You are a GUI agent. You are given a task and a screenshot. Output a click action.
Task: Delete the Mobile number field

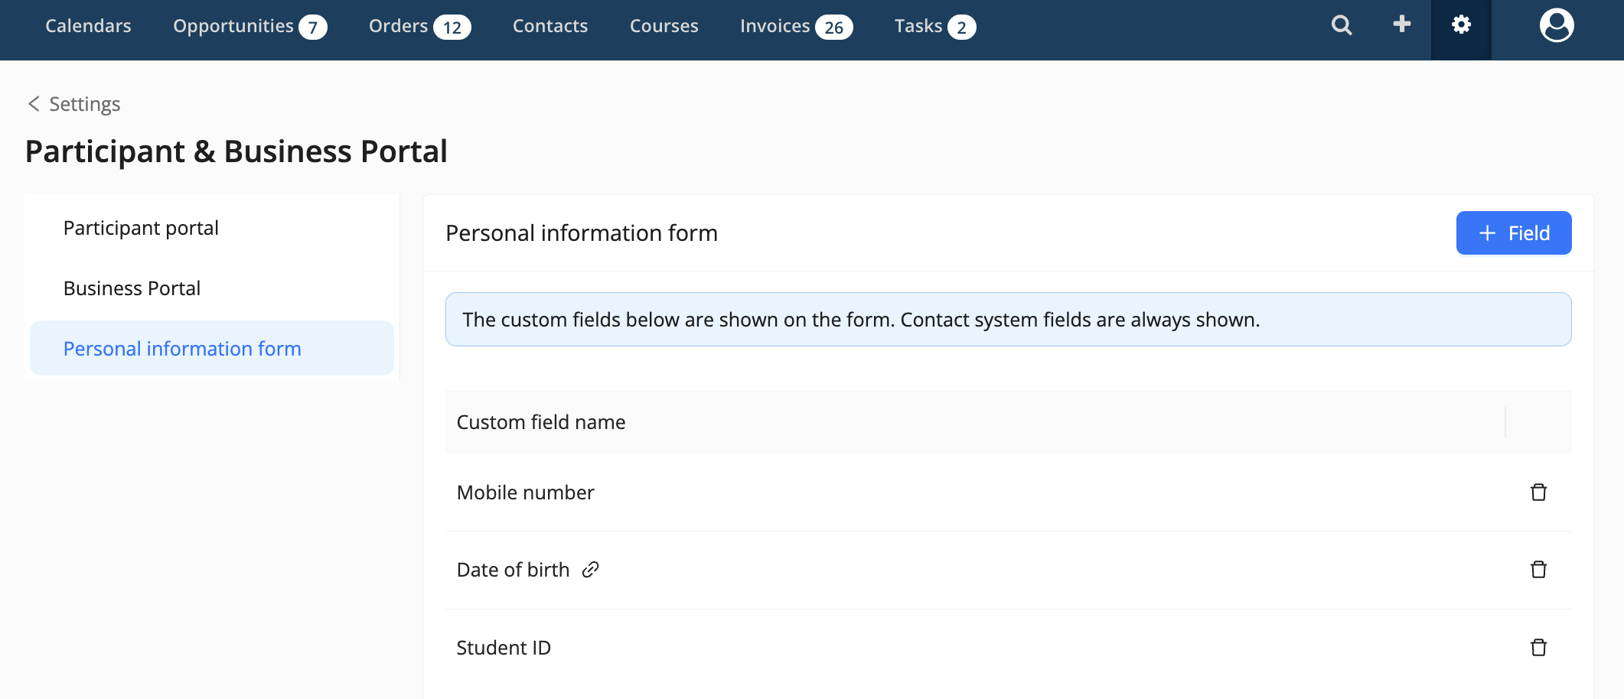coord(1538,493)
